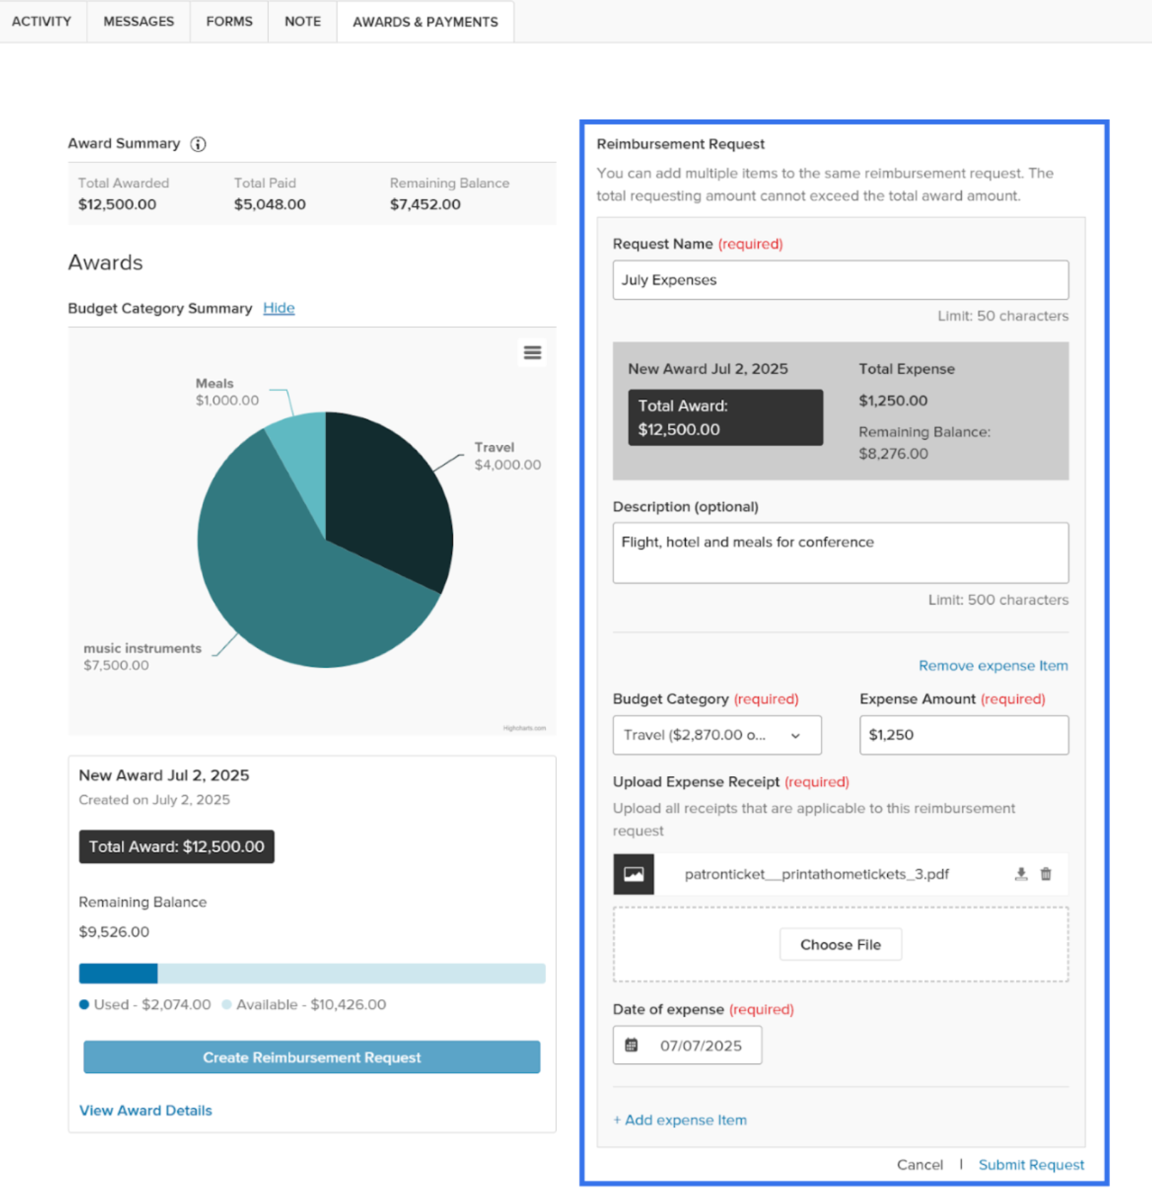Click Create Reimbursement Request button
The width and height of the screenshot is (1152, 1197).
[x=311, y=1057]
